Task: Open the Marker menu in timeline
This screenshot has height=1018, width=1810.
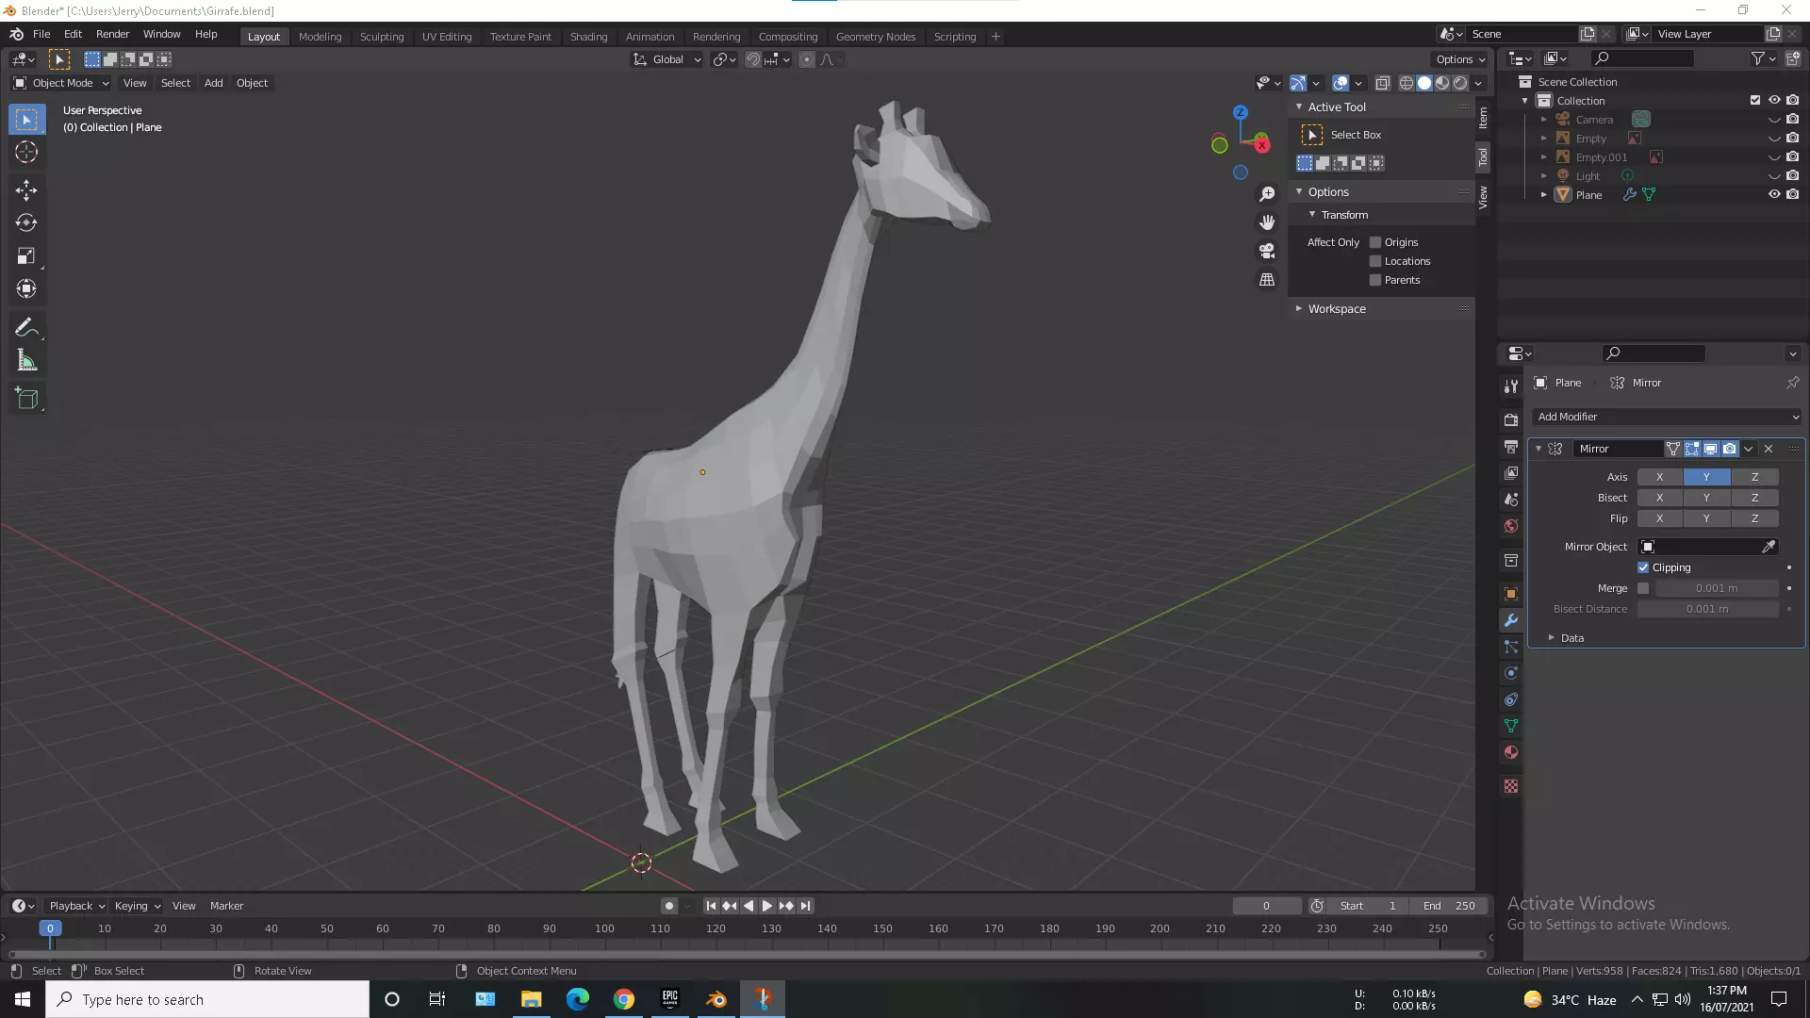Action: pyautogui.click(x=226, y=906)
